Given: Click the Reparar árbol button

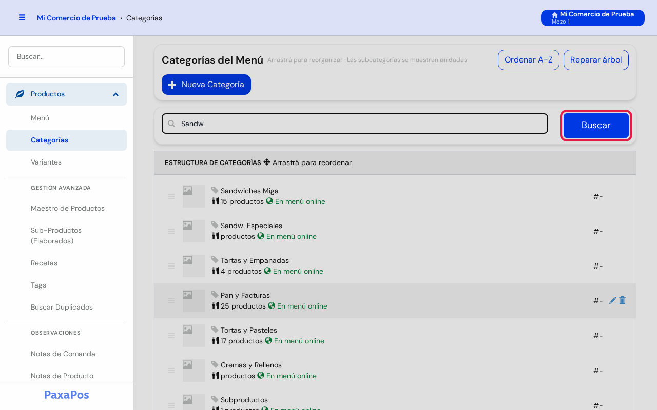Looking at the screenshot, I should click(x=596, y=60).
